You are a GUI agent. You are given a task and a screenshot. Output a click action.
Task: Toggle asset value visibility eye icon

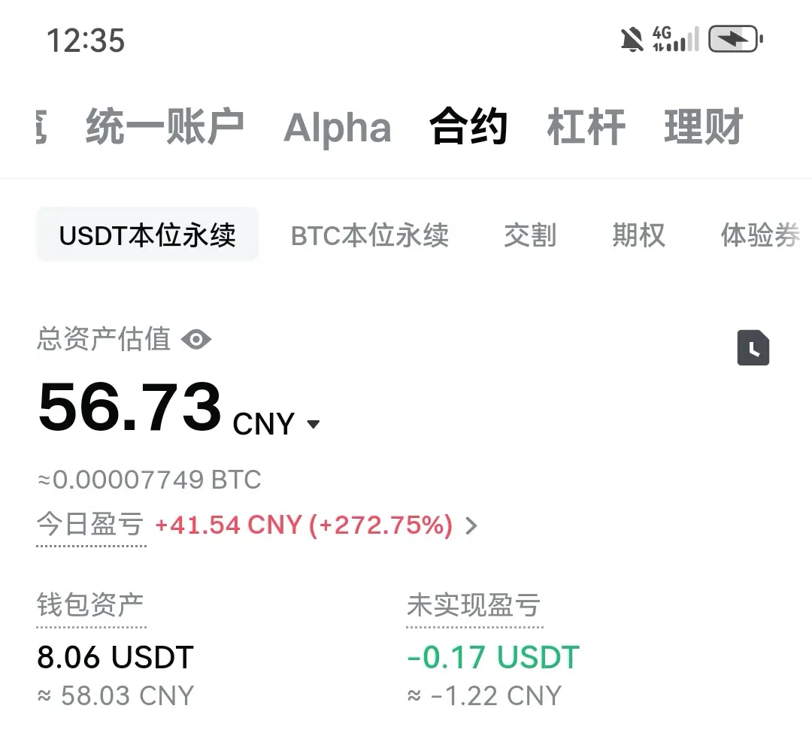tap(196, 340)
